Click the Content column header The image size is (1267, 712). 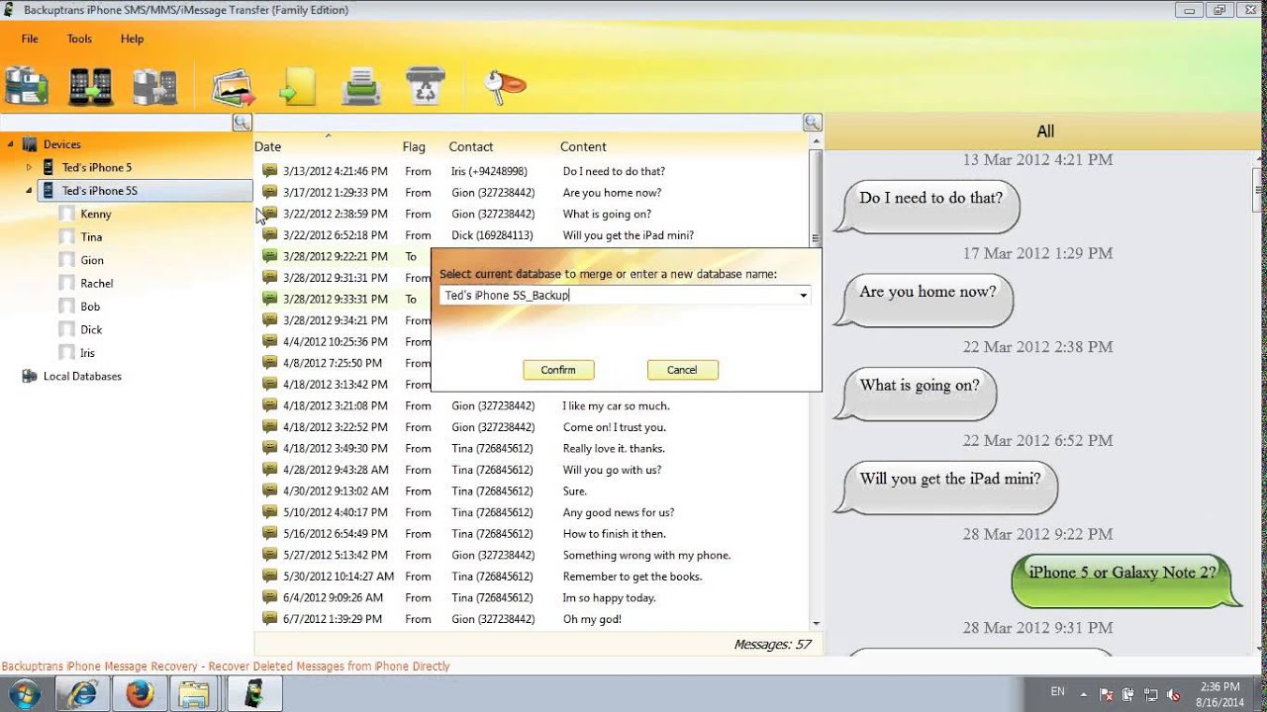[583, 146]
